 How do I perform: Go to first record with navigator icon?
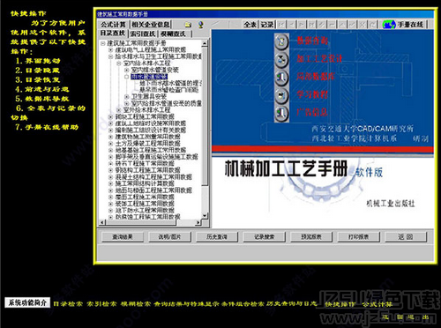281,25
